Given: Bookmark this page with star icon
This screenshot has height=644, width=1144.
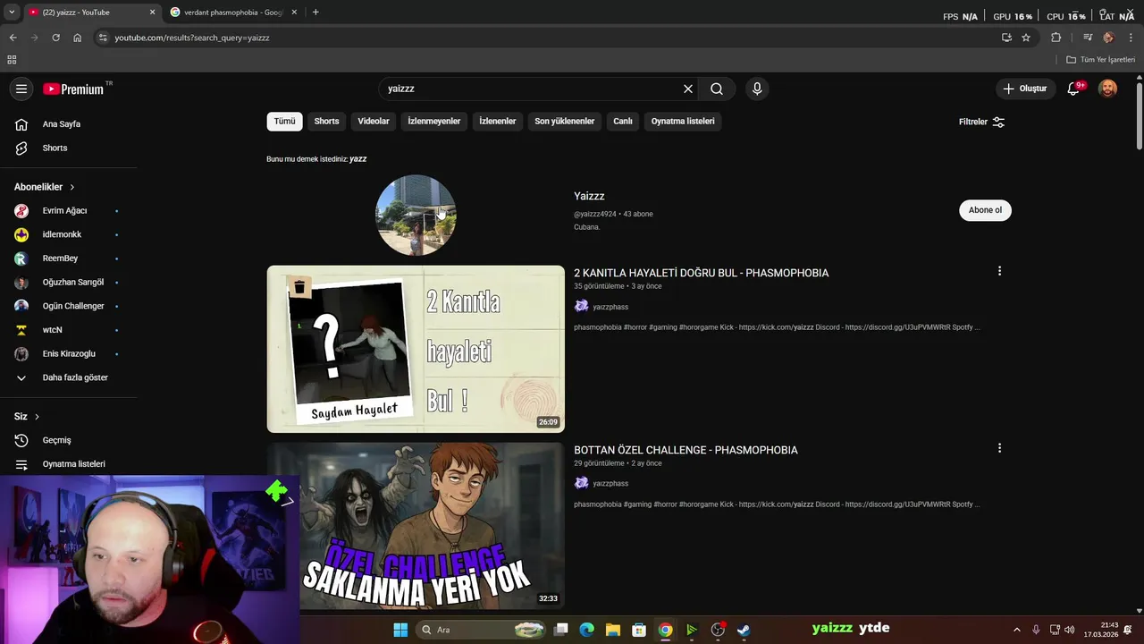Looking at the screenshot, I should pyautogui.click(x=1026, y=38).
